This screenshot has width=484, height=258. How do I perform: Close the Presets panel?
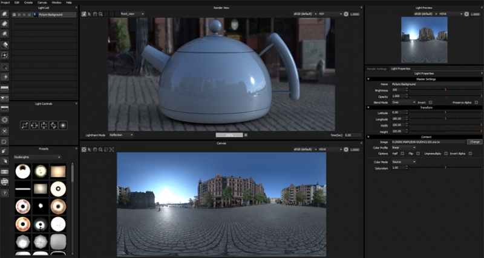pyautogui.click(x=76, y=149)
